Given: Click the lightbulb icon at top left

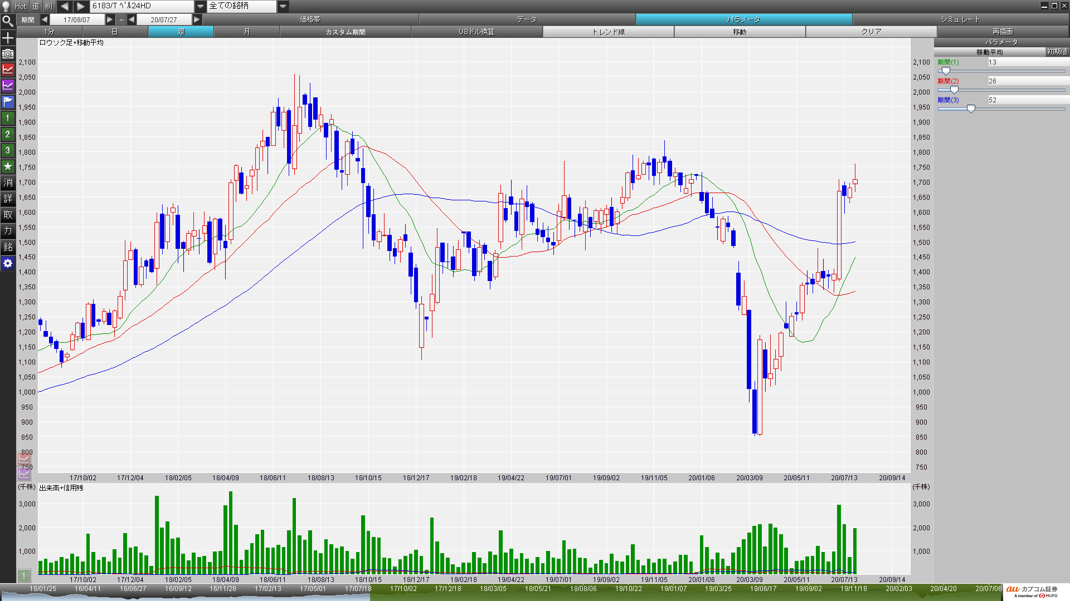Looking at the screenshot, I should pyautogui.click(x=6, y=6).
